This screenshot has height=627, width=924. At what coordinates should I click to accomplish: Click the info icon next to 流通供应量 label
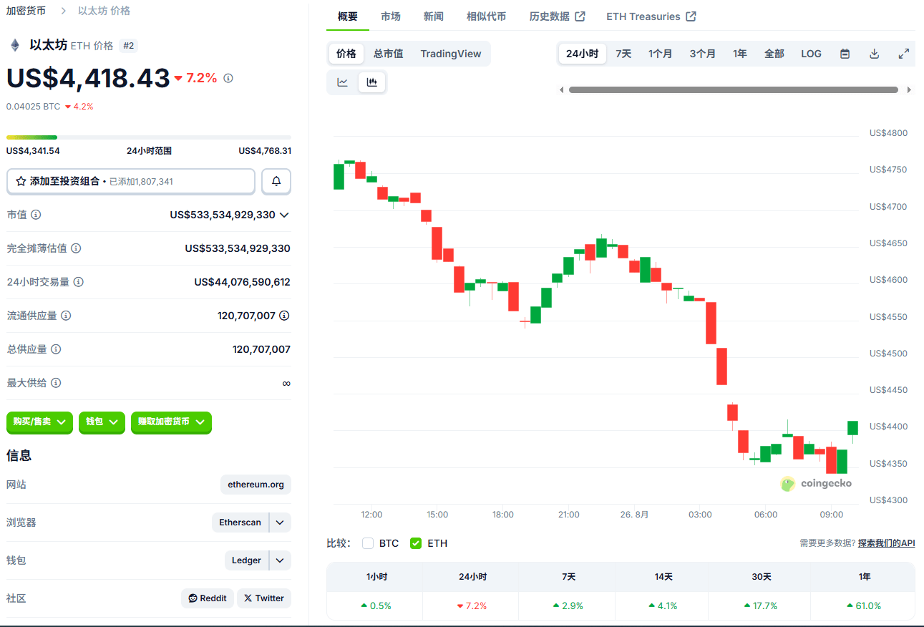click(x=66, y=316)
